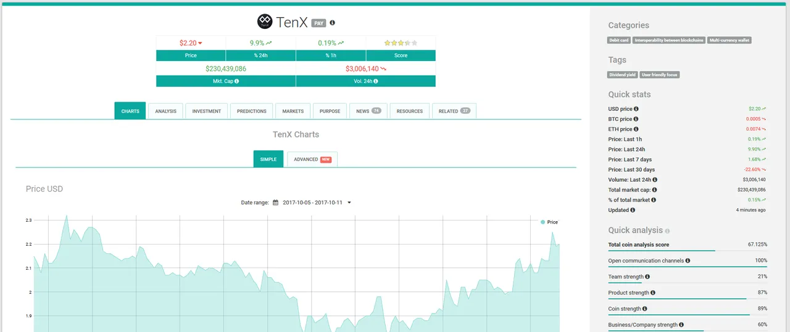Viewport: 790px width, 332px height.
Task: Click Business/Company strength info icon
Action: [x=682, y=325]
